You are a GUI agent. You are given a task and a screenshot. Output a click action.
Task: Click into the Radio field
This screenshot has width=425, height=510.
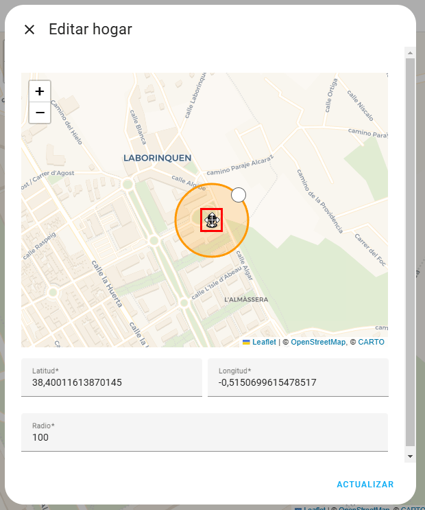tap(204, 437)
